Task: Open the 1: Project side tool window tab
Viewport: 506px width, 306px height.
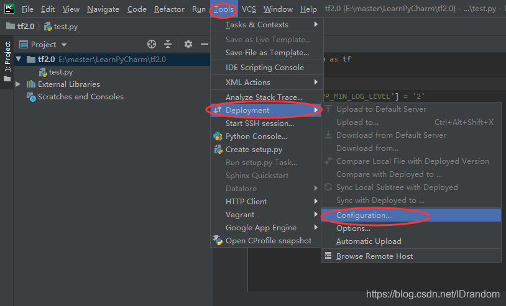Action: click(7, 61)
